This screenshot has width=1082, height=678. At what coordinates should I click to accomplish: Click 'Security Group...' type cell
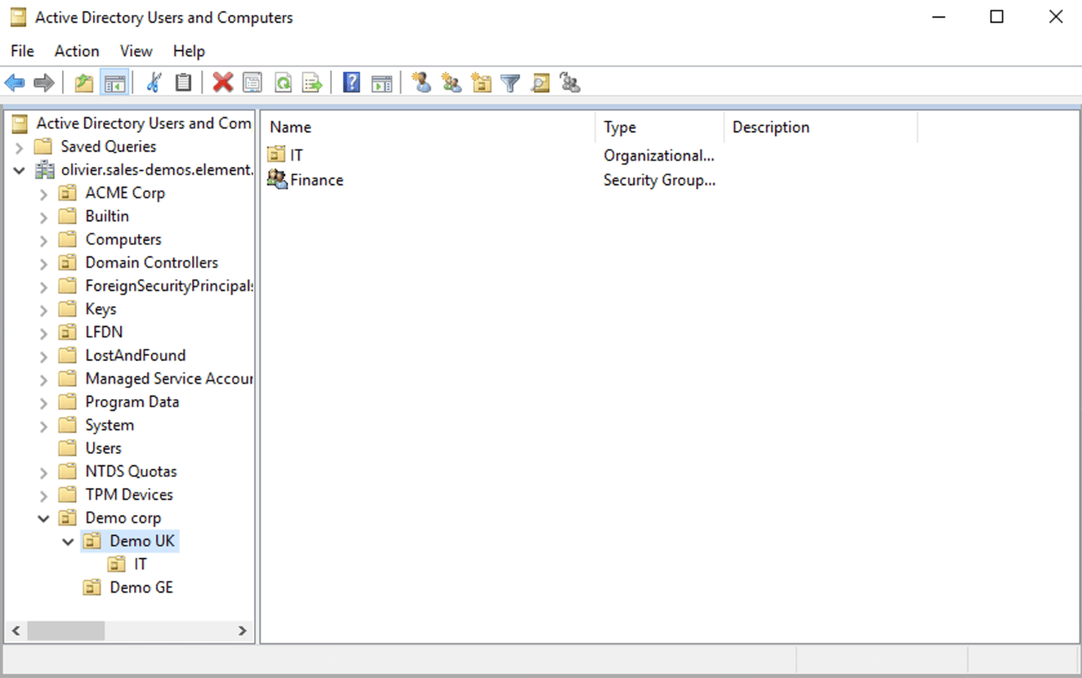pyautogui.click(x=659, y=180)
